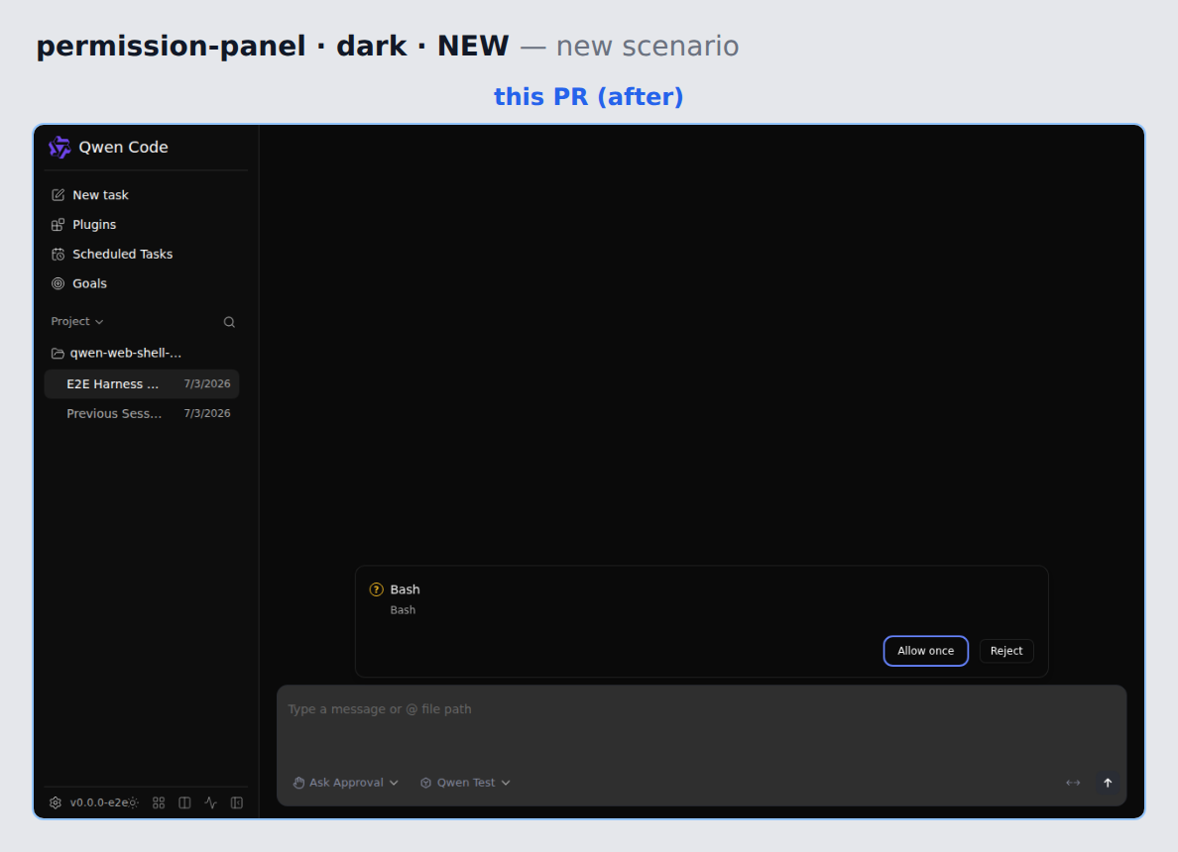Open Scheduled Tasks in sidebar
The width and height of the screenshot is (1178, 852).
point(112,254)
